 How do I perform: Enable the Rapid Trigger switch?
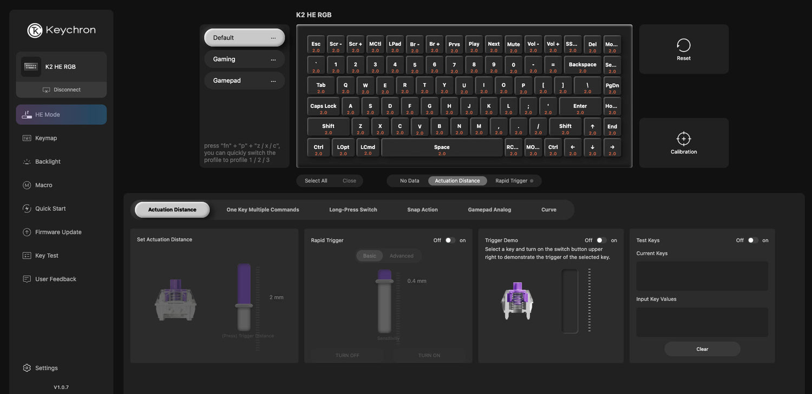click(x=450, y=241)
